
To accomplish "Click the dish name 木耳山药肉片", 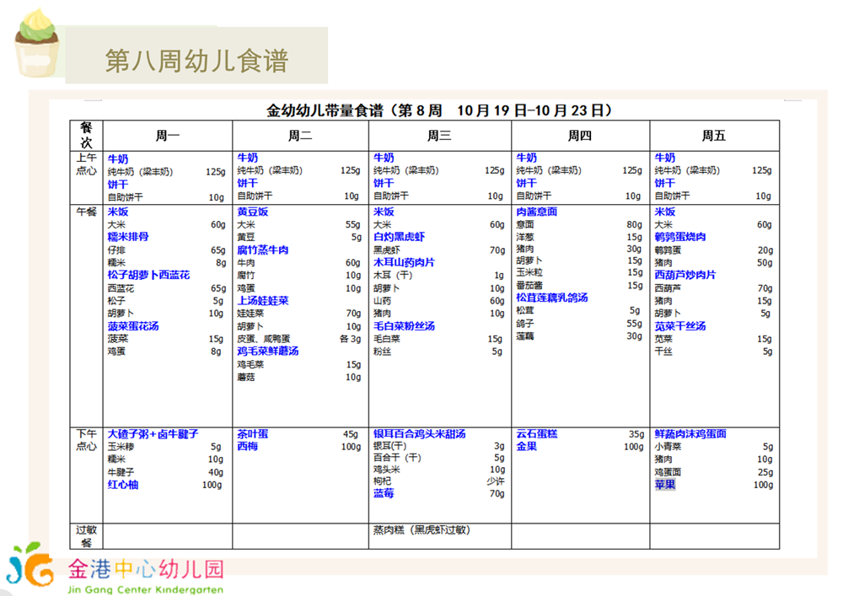I will click(405, 263).
